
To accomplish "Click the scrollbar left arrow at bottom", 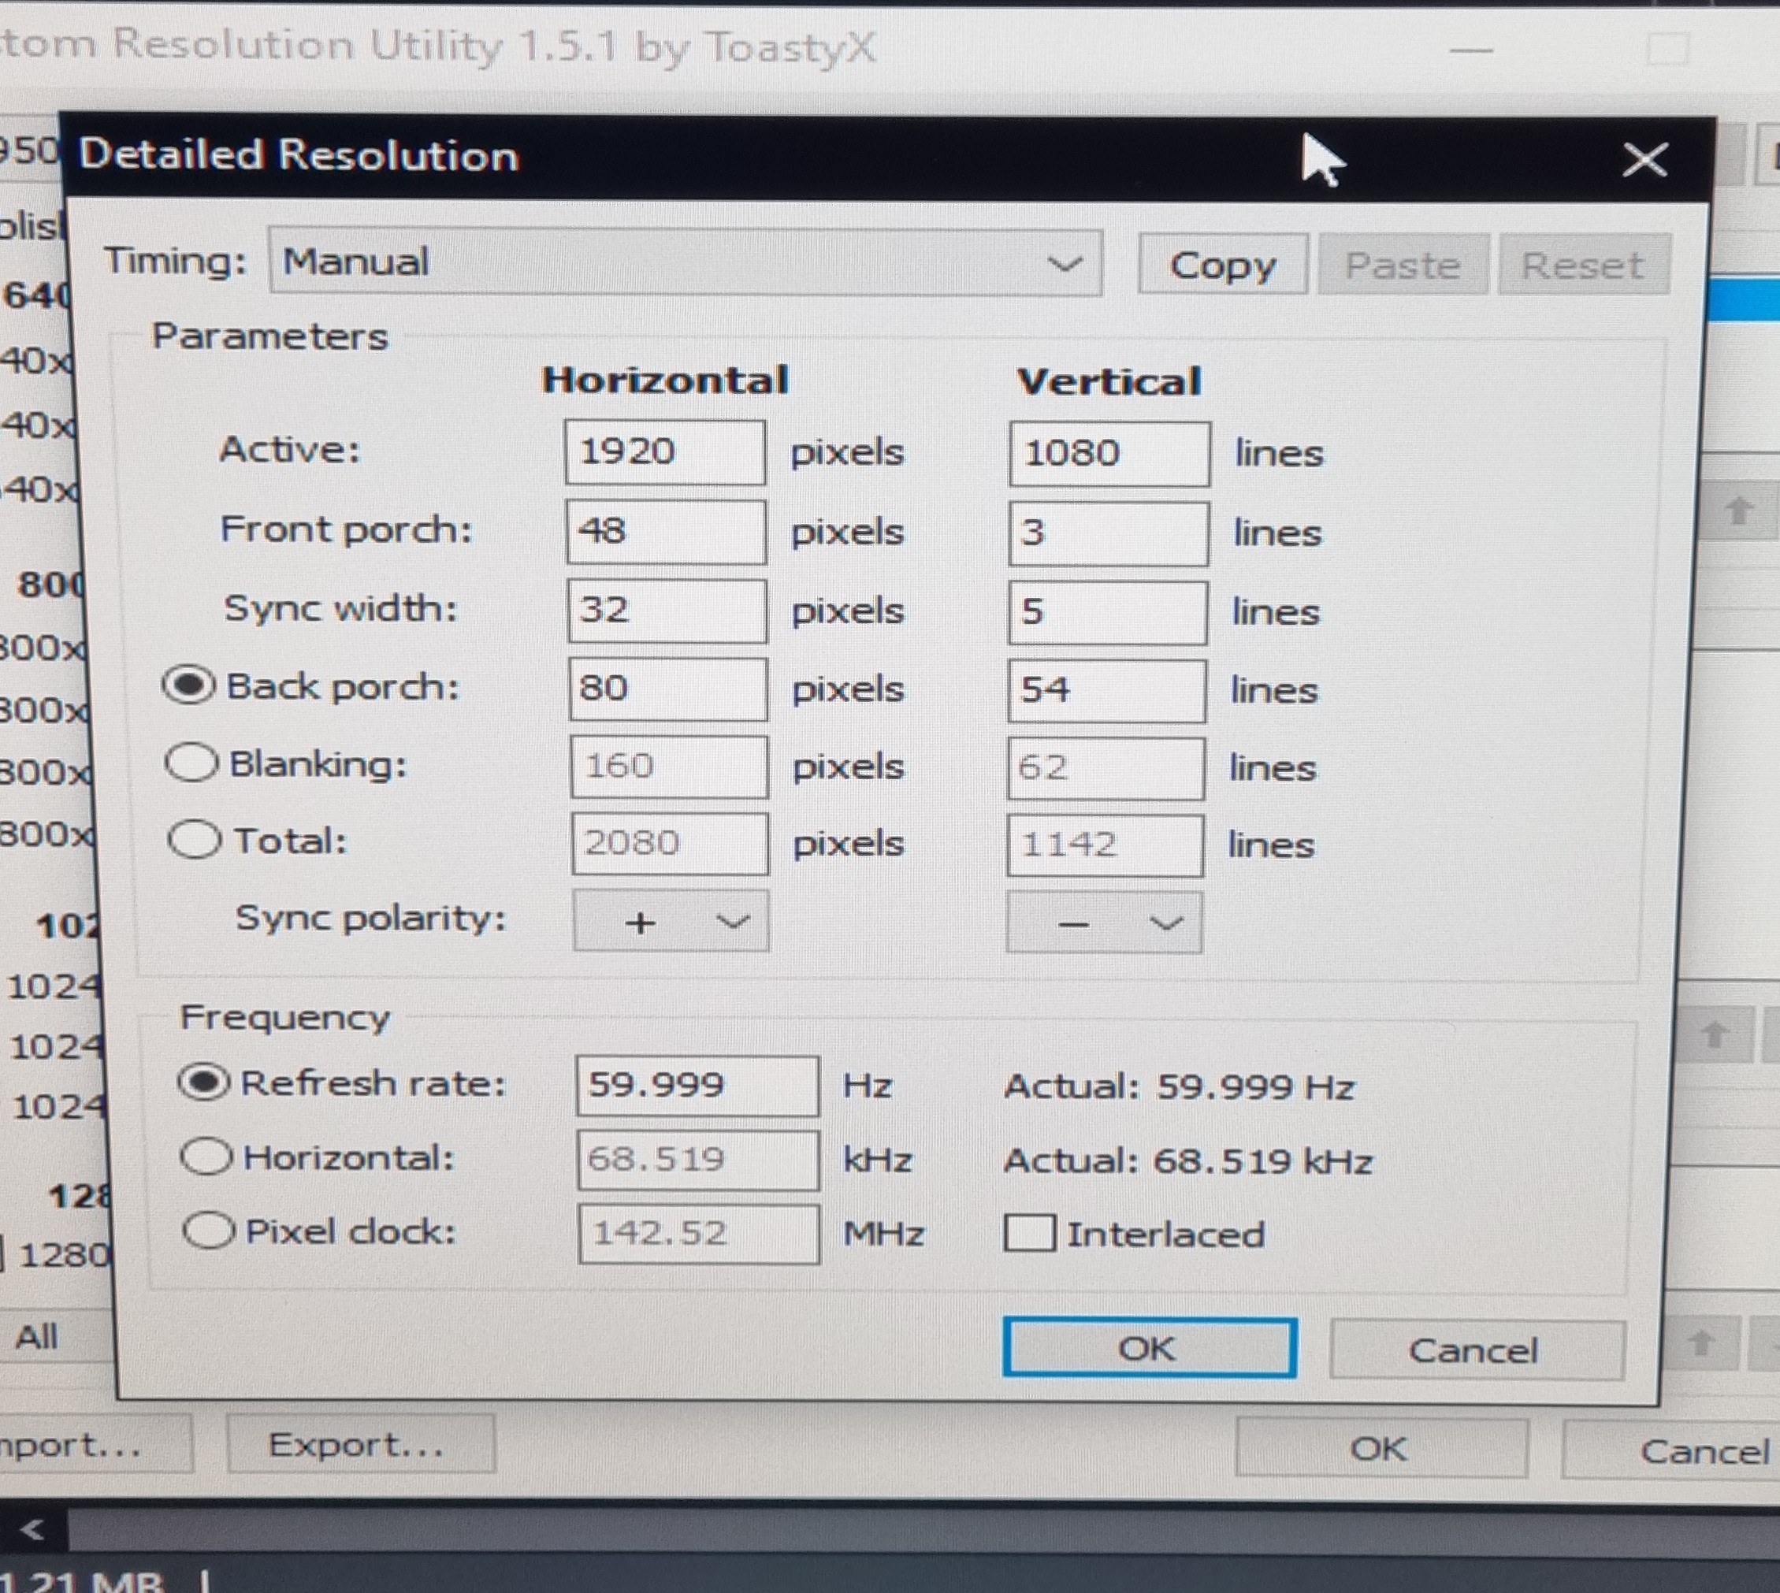I will click(x=32, y=1530).
